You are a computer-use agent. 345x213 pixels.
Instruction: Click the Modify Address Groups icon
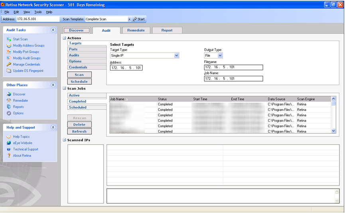pyautogui.click(x=9, y=46)
